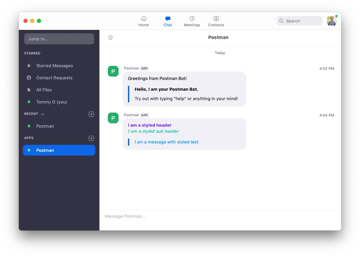
Task: Open your profile picture menu
Action: pyautogui.click(x=331, y=21)
